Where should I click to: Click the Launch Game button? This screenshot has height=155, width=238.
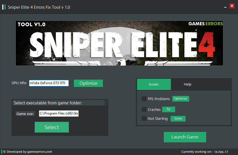185,137
